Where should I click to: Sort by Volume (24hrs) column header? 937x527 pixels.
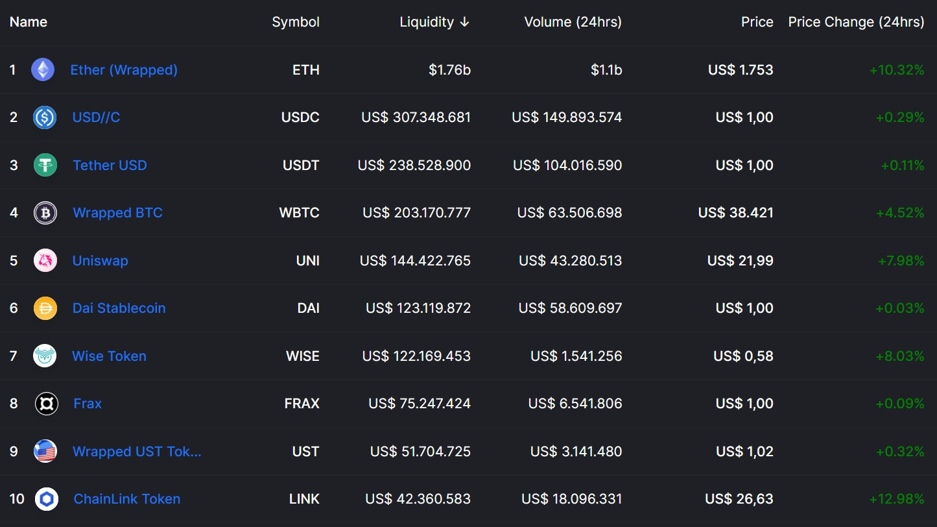pos(573,22)
